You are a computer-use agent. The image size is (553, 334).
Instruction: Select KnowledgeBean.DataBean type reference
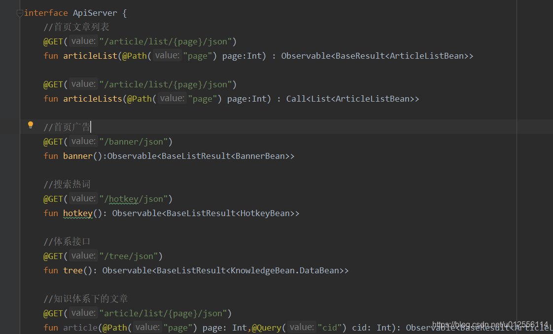coord(286,270)
